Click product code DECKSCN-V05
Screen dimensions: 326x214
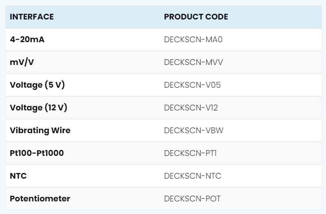193,85
